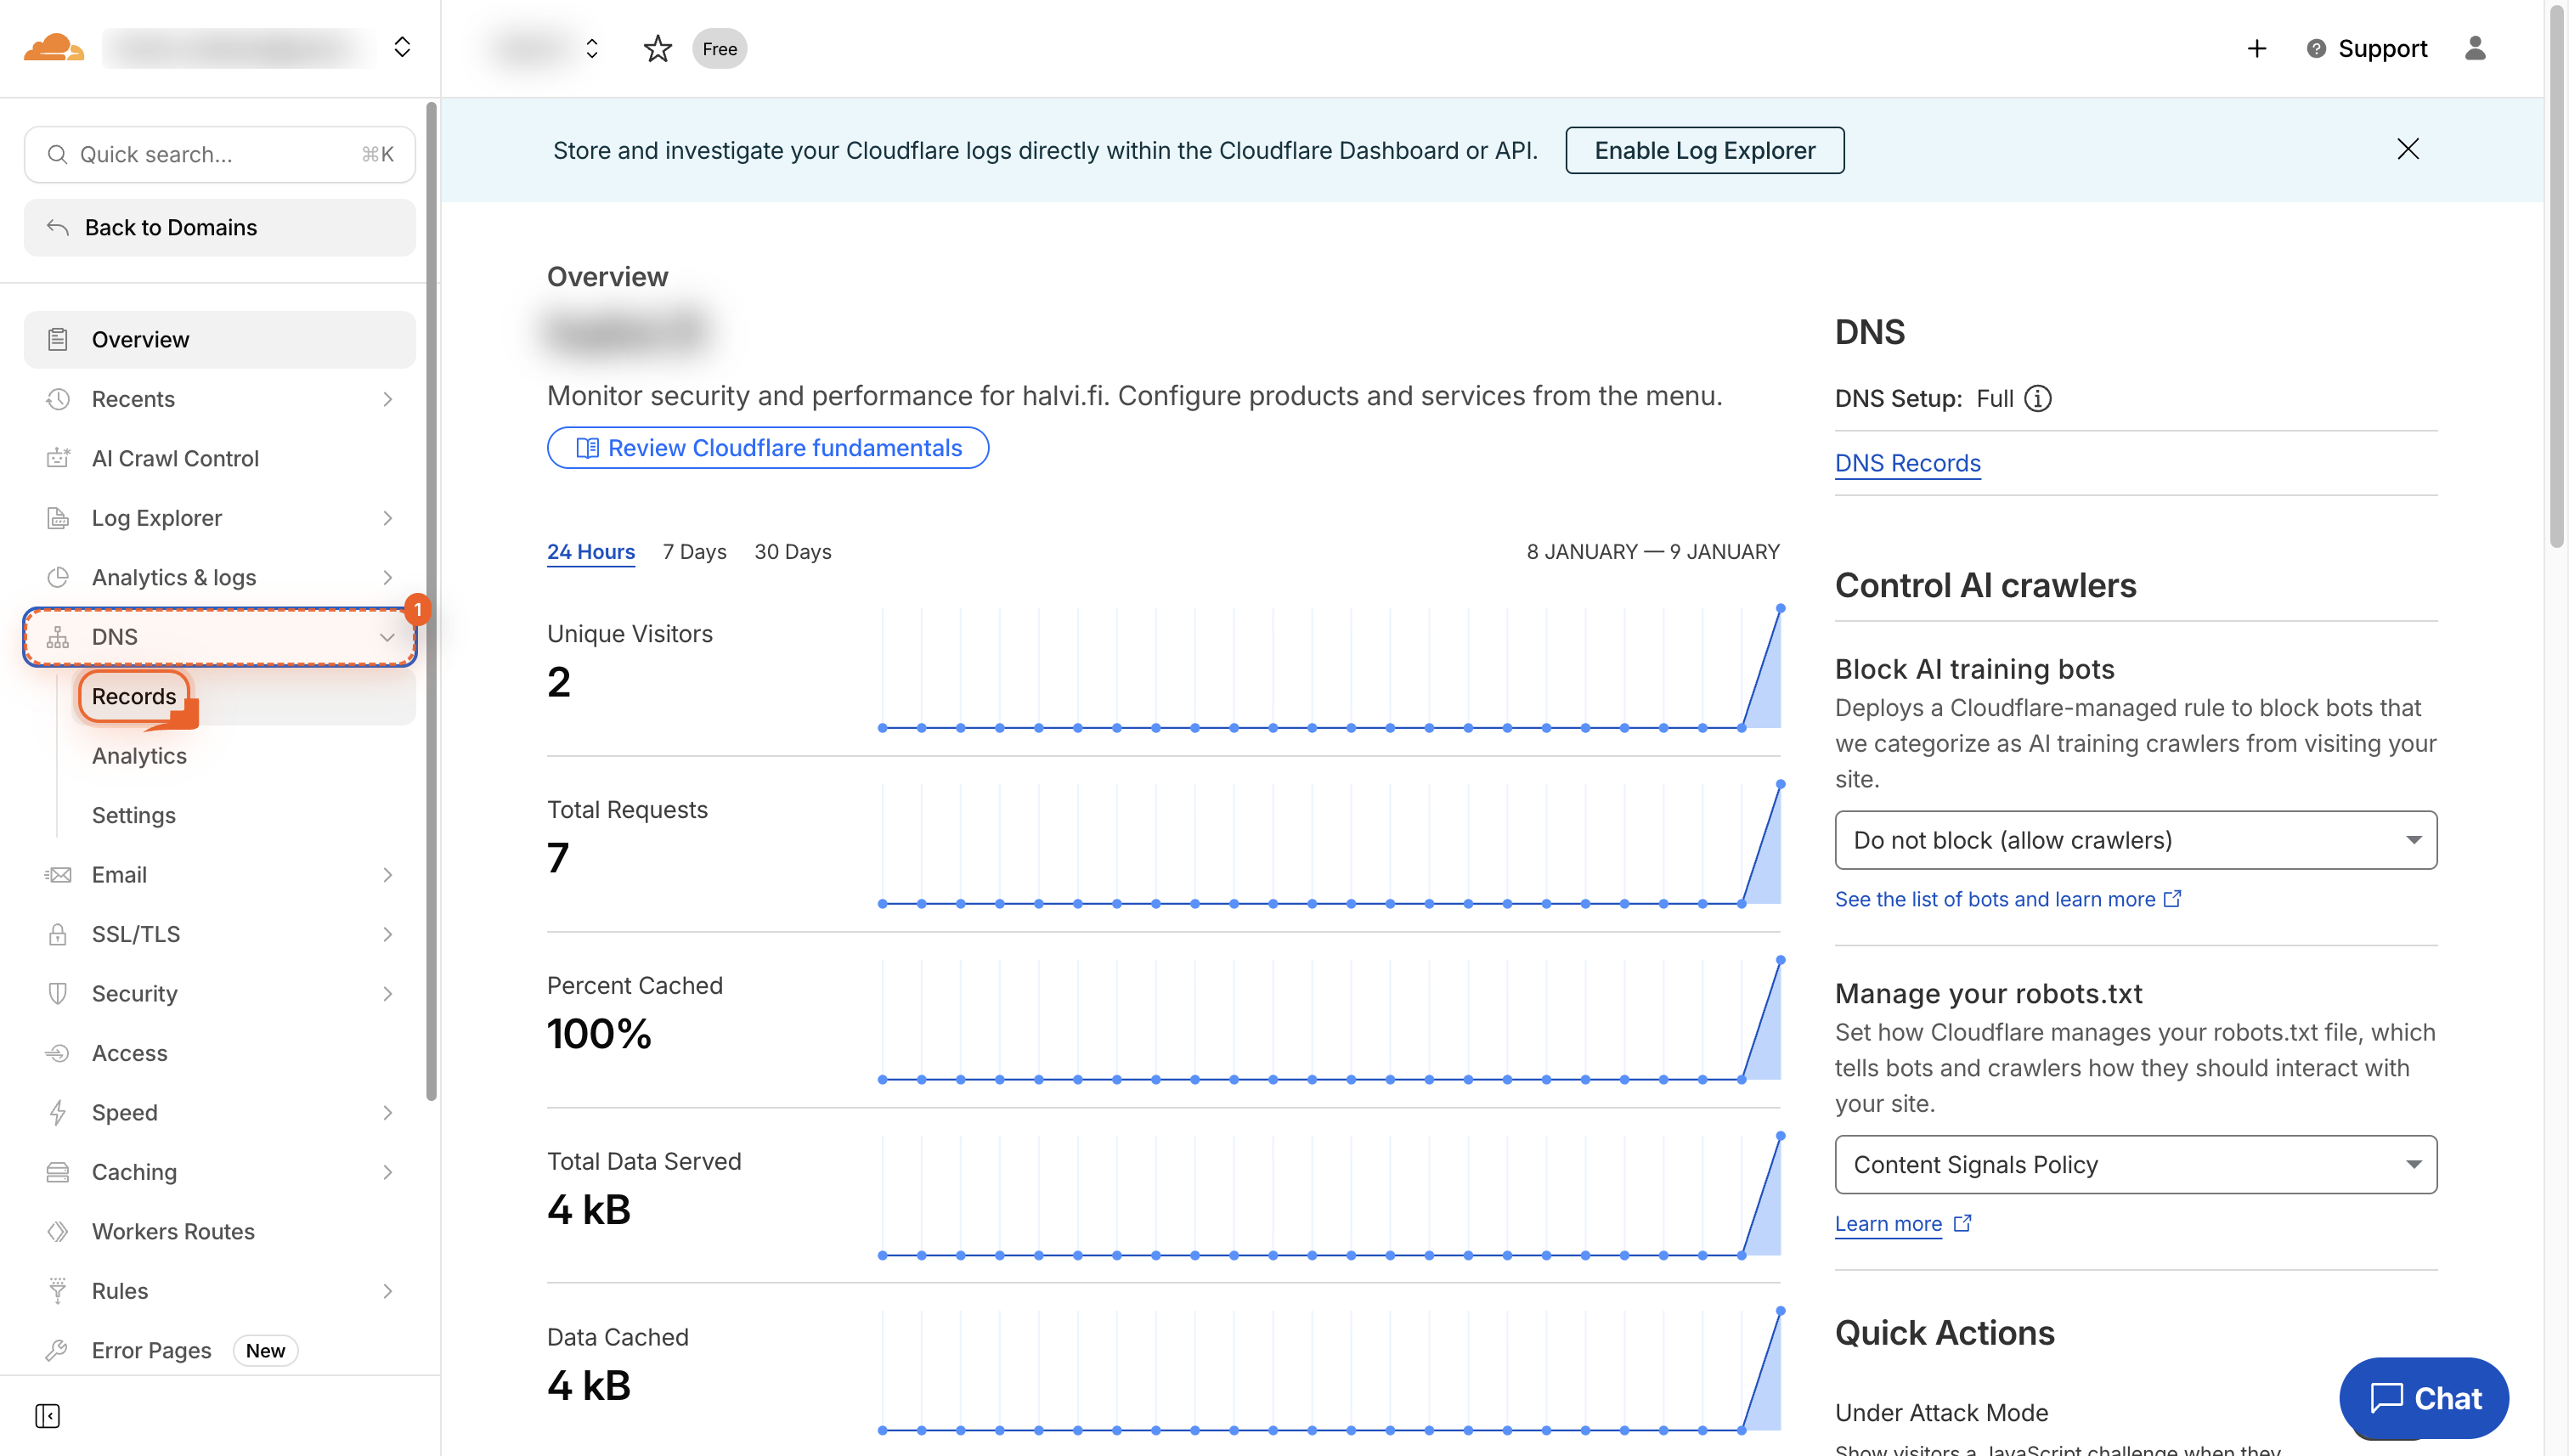Image resolution: width=2569 pixels, height=1456 pixels.
Task: Select Records under the DNS menu
Action: pyautogui.click(x=134, y=696)
